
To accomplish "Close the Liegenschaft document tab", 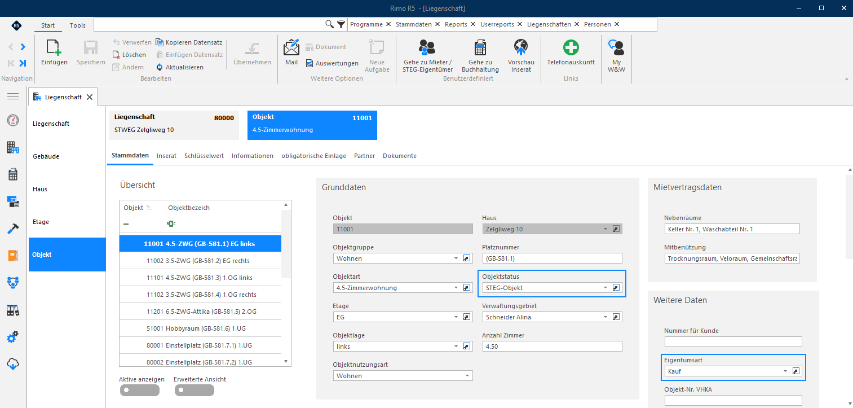I will coord(89,97).
